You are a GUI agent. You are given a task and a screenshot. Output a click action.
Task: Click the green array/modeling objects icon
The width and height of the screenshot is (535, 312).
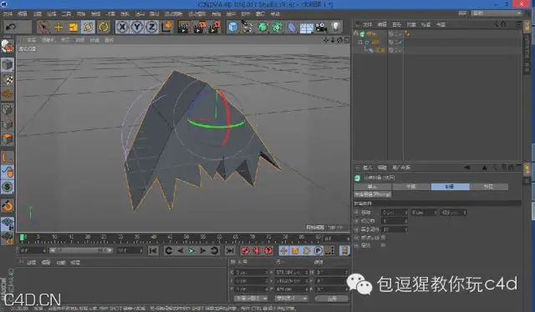click(x=277, y=27)
